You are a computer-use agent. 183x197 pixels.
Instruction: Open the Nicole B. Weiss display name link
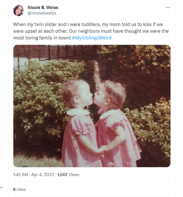pyautogui.click(x=43, y=8)
